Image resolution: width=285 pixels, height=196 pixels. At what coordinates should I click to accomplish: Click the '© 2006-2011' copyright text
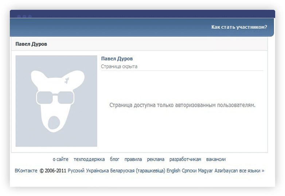pyautogui.click(x=53, y=171)
